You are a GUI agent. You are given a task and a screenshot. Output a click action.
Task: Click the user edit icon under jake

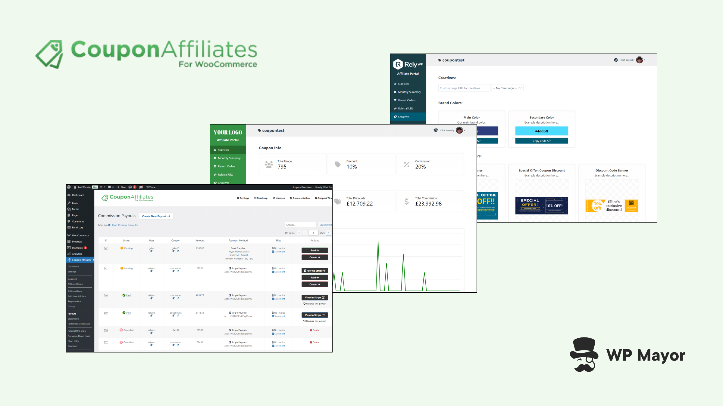152,251
